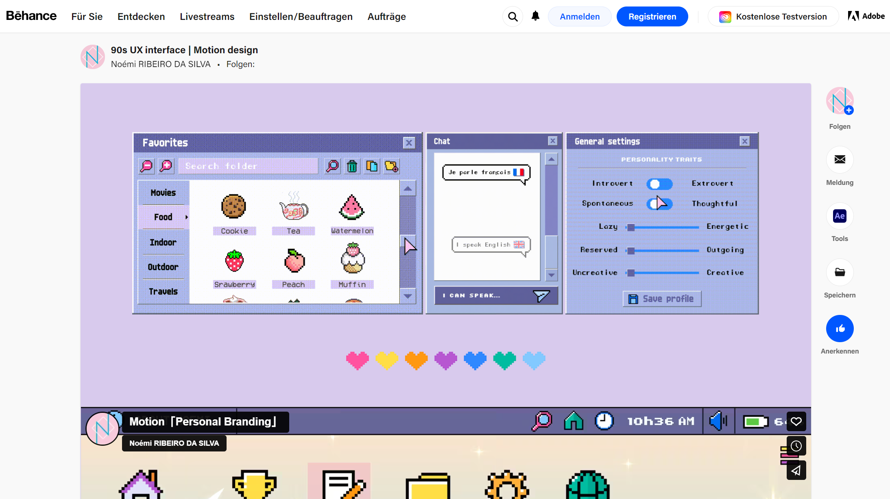
Task: Click the Favorites scroll down arrow
Action: (x=408, y=296)
